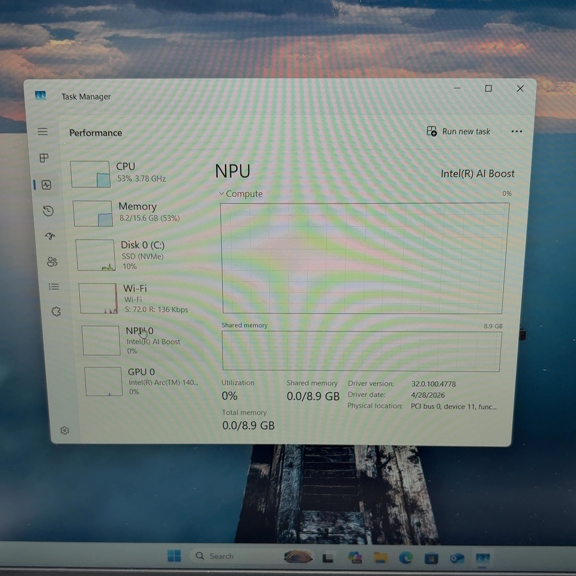This screenshot has height=576, width=576.
Task: Launch Microsoft Edge from the taskbar
Action: (406, 557)
